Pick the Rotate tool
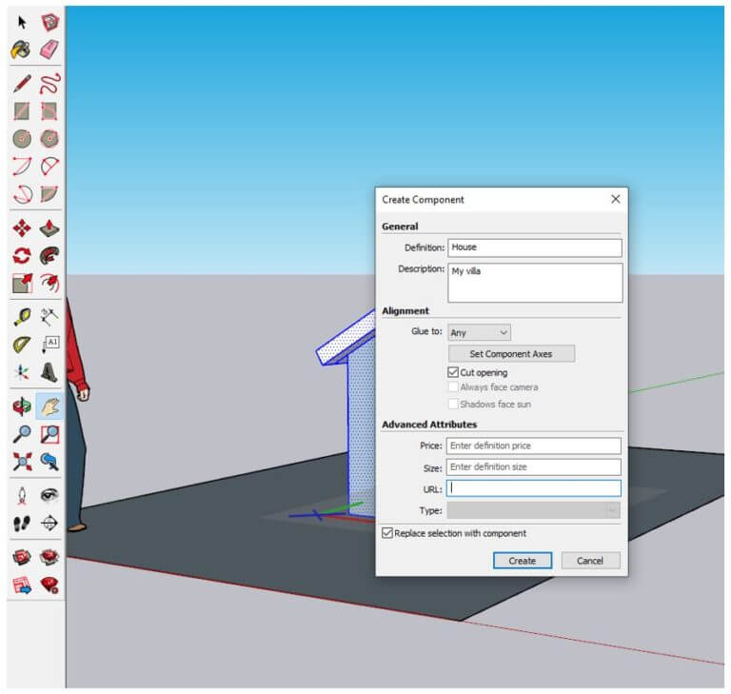Image resolution: width=731 pixels, height=694 pixels. (22, 255)
